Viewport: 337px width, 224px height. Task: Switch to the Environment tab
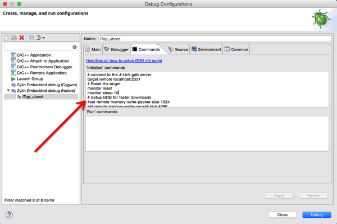206,49
